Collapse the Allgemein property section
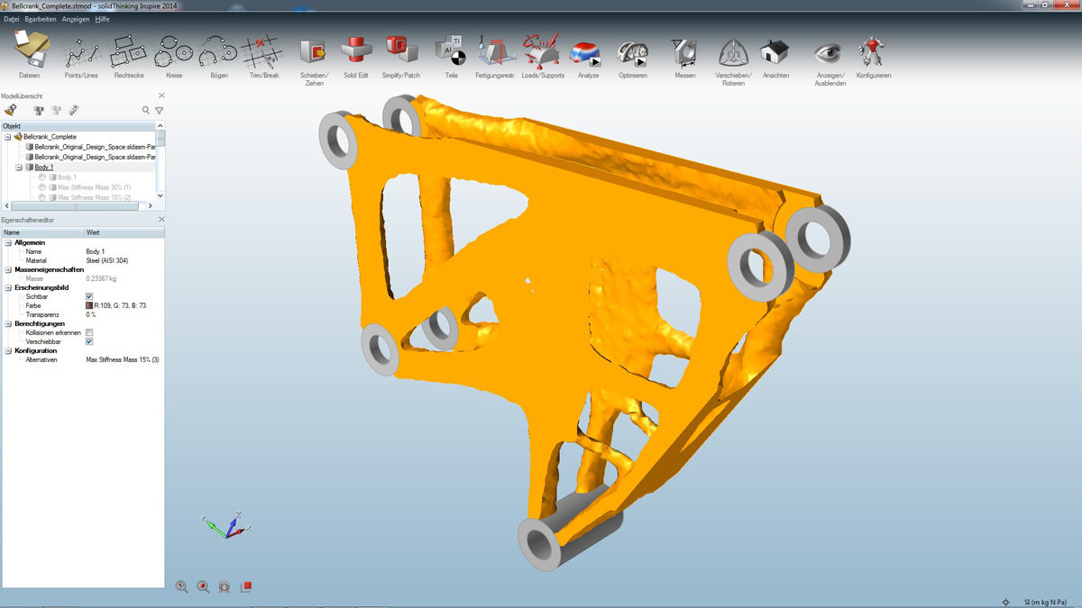Image resolution: width=1082 pixels, height=608 pixels. pyautogui.click(x=8, y=242)
